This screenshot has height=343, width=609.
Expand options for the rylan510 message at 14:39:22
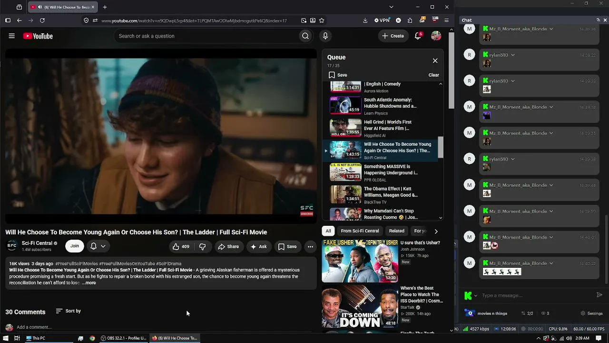(x=512, y=55)
